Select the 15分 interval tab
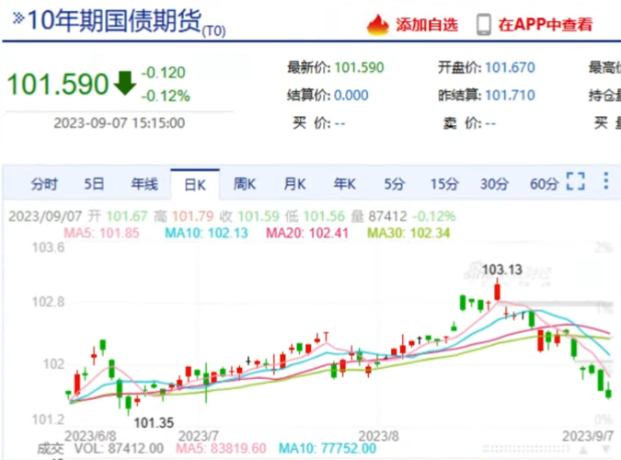Screen dimensions: 621x460 coord(444,183)
